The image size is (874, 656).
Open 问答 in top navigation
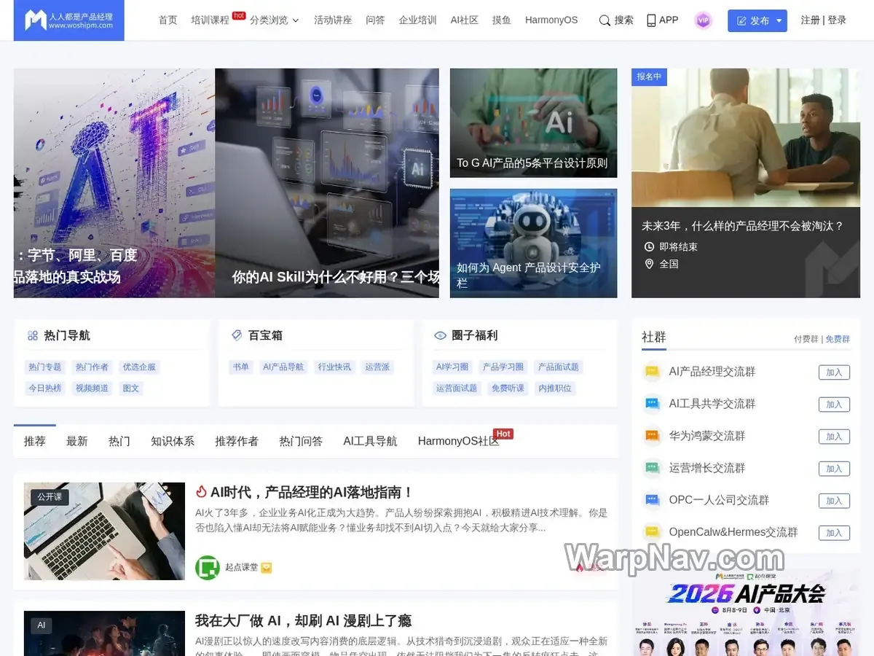[375, 20]
